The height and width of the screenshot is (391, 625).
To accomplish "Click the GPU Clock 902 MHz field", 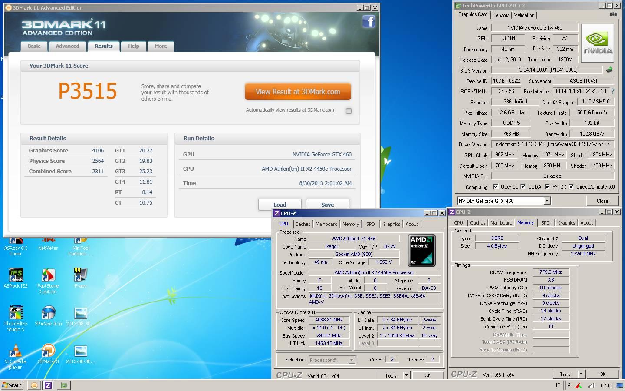I will click(505, 155).
